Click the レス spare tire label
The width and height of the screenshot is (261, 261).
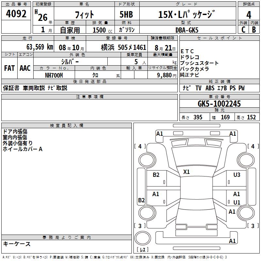coord(143,250)
